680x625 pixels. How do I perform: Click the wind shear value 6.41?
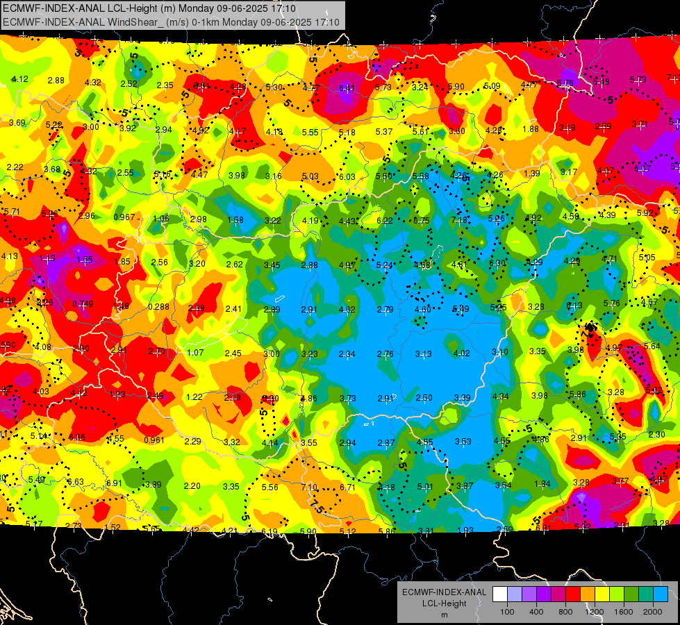click(347, 88)
